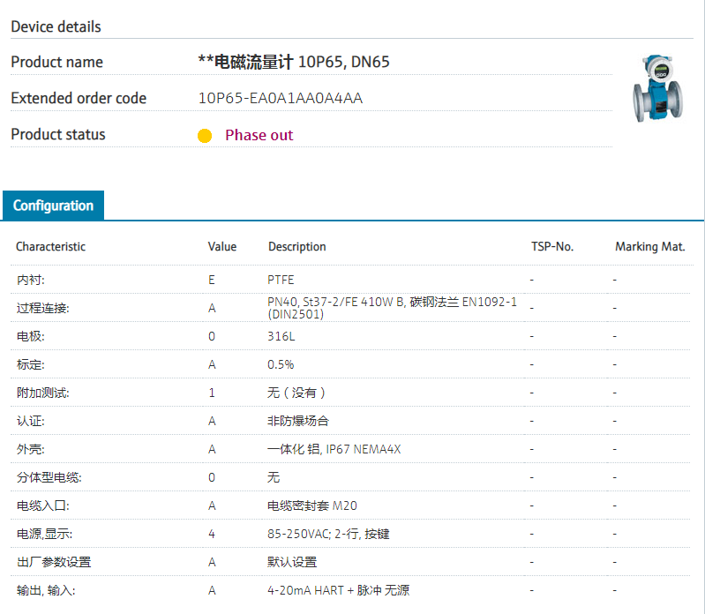Click the TSP-No. column header
This screenshot has height=614, width=705.
click(551, 247)
